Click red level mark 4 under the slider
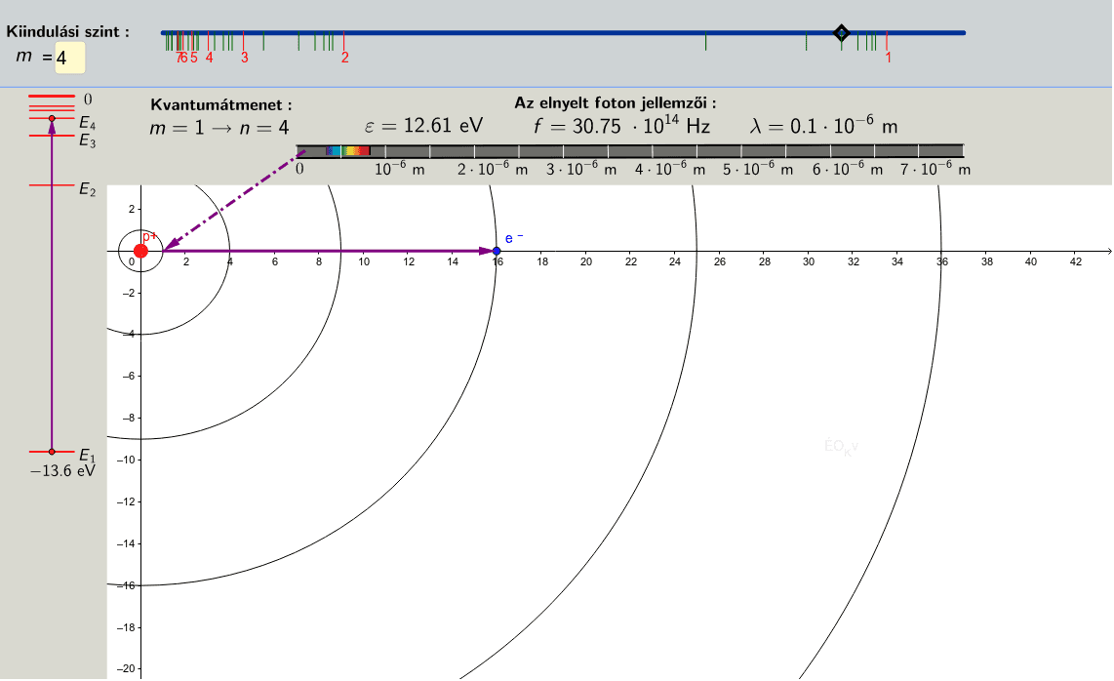 pos(209,58)
